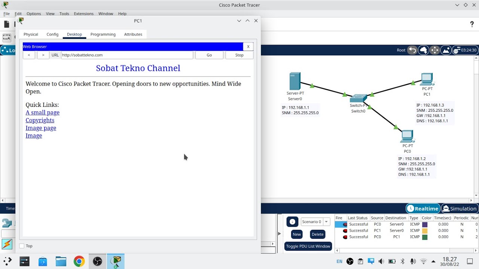Image resolution: width=479 pixels, height=269 pixels.
Task: Close the Web Browser panel with X
Action: [248, 47]
